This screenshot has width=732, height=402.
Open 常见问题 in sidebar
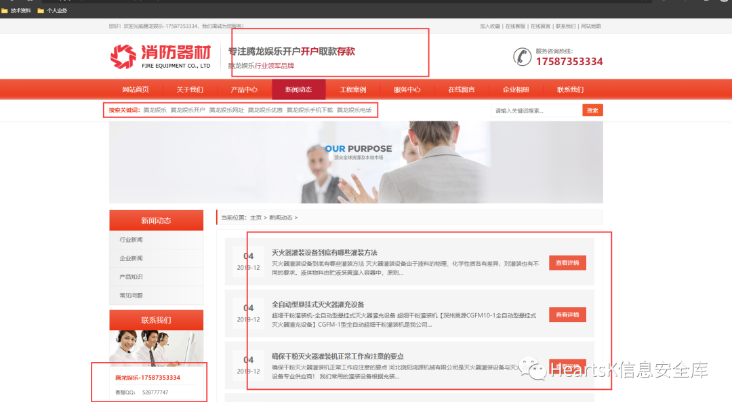[x=131, y=296]
